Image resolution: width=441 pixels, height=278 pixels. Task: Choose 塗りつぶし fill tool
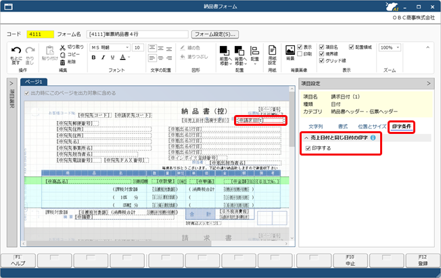(x=194, y=57)
